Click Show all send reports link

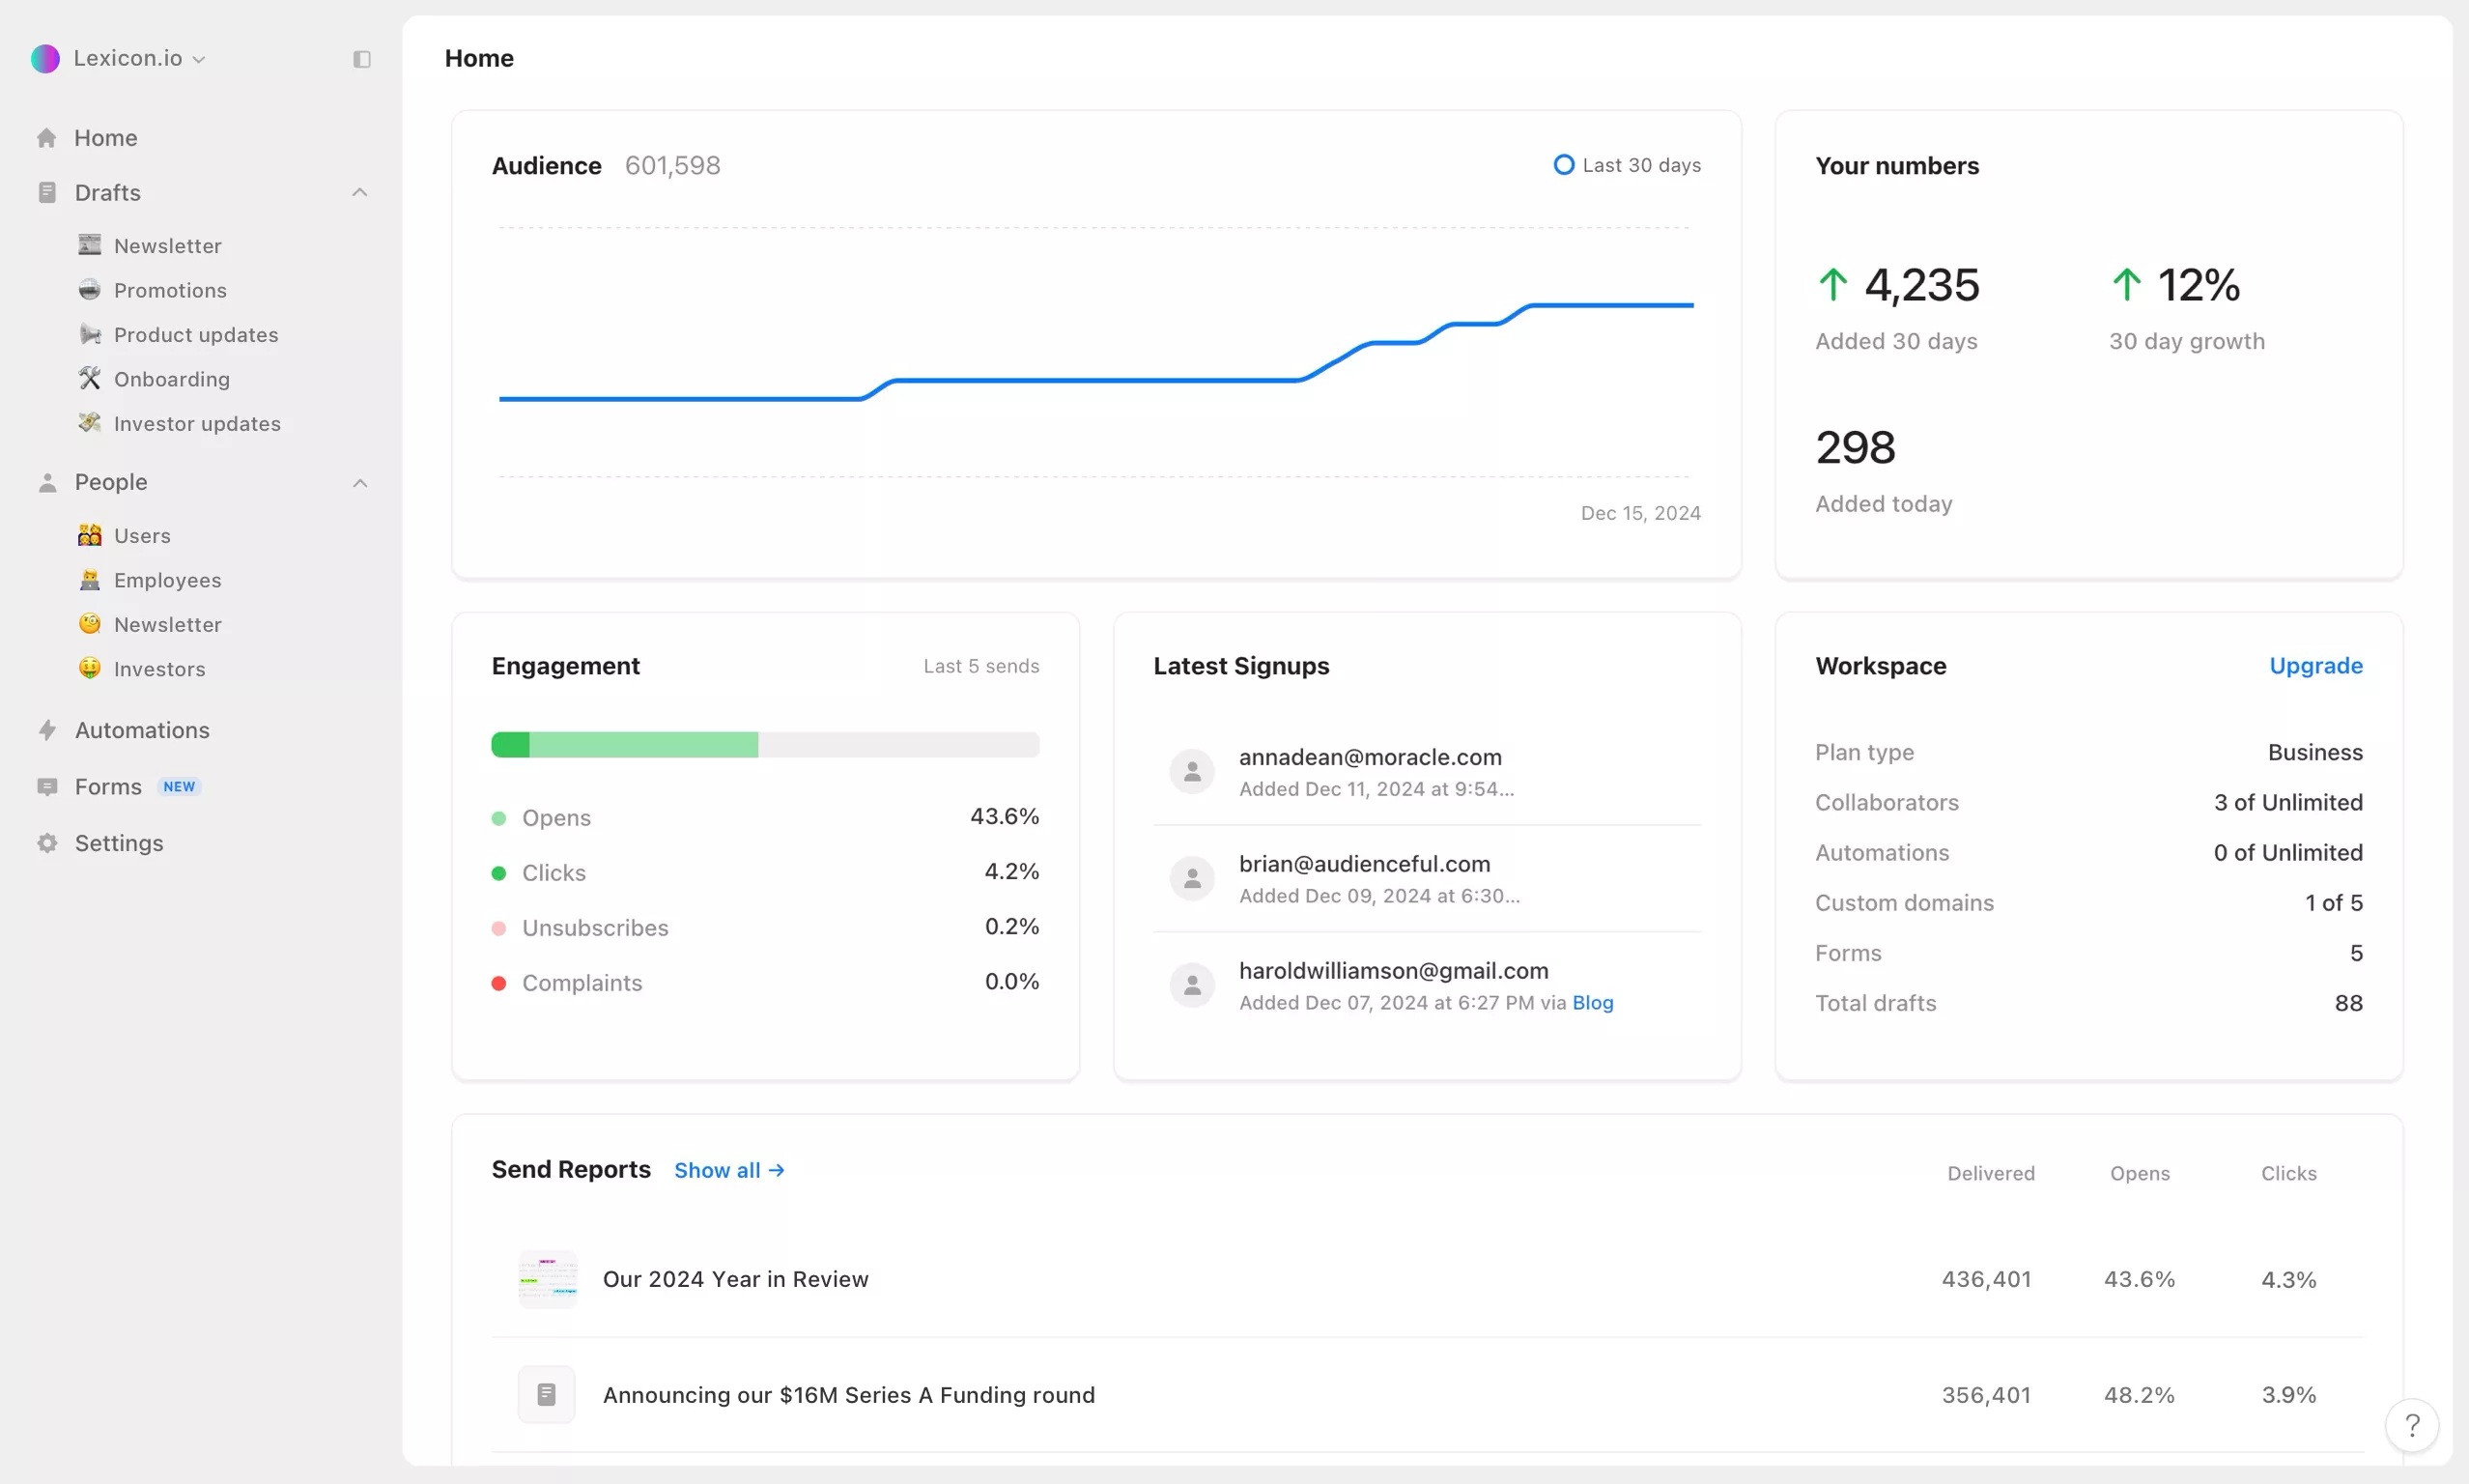click(x=728, y=1170)
